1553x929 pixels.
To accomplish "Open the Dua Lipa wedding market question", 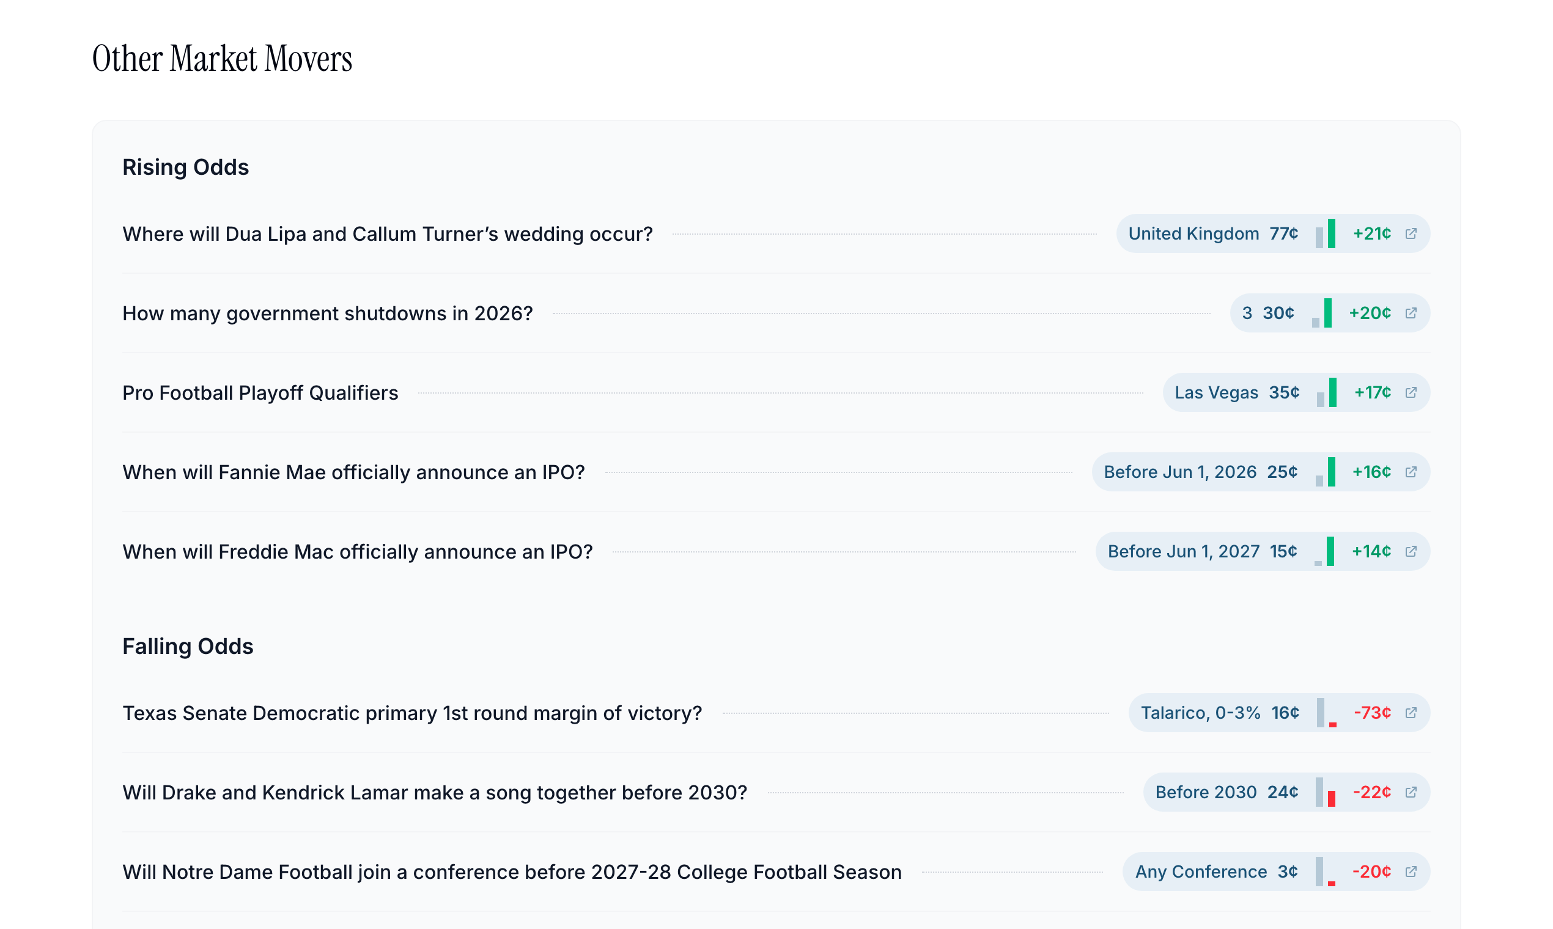I will click(387, 234).
